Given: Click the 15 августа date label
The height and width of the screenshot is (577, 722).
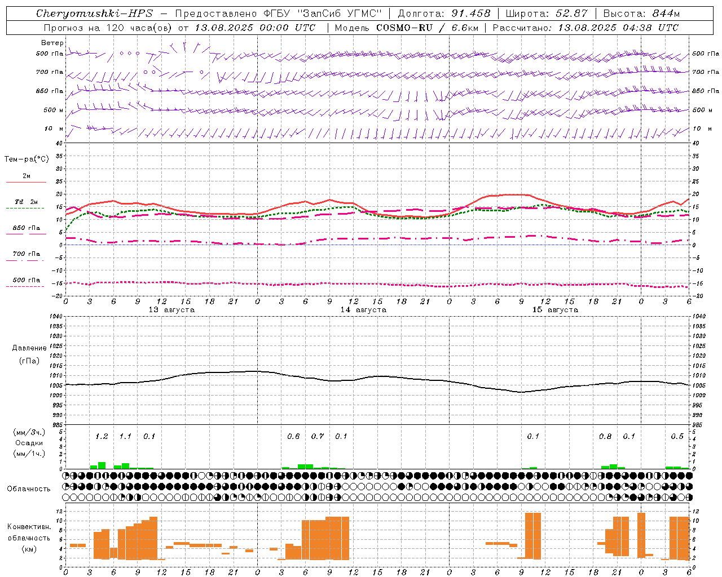Looking at the screenshot, I should click(x=555, y=310).
